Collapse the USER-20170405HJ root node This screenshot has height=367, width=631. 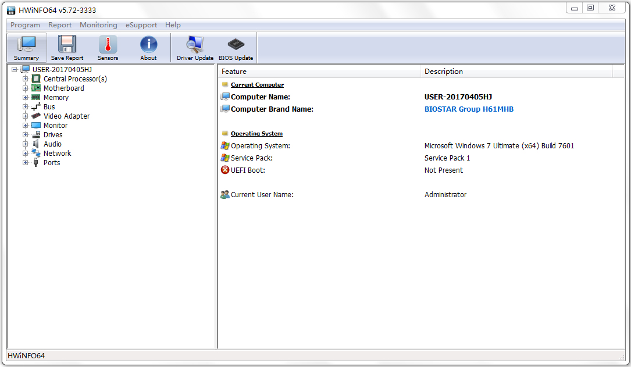point(14,70)
